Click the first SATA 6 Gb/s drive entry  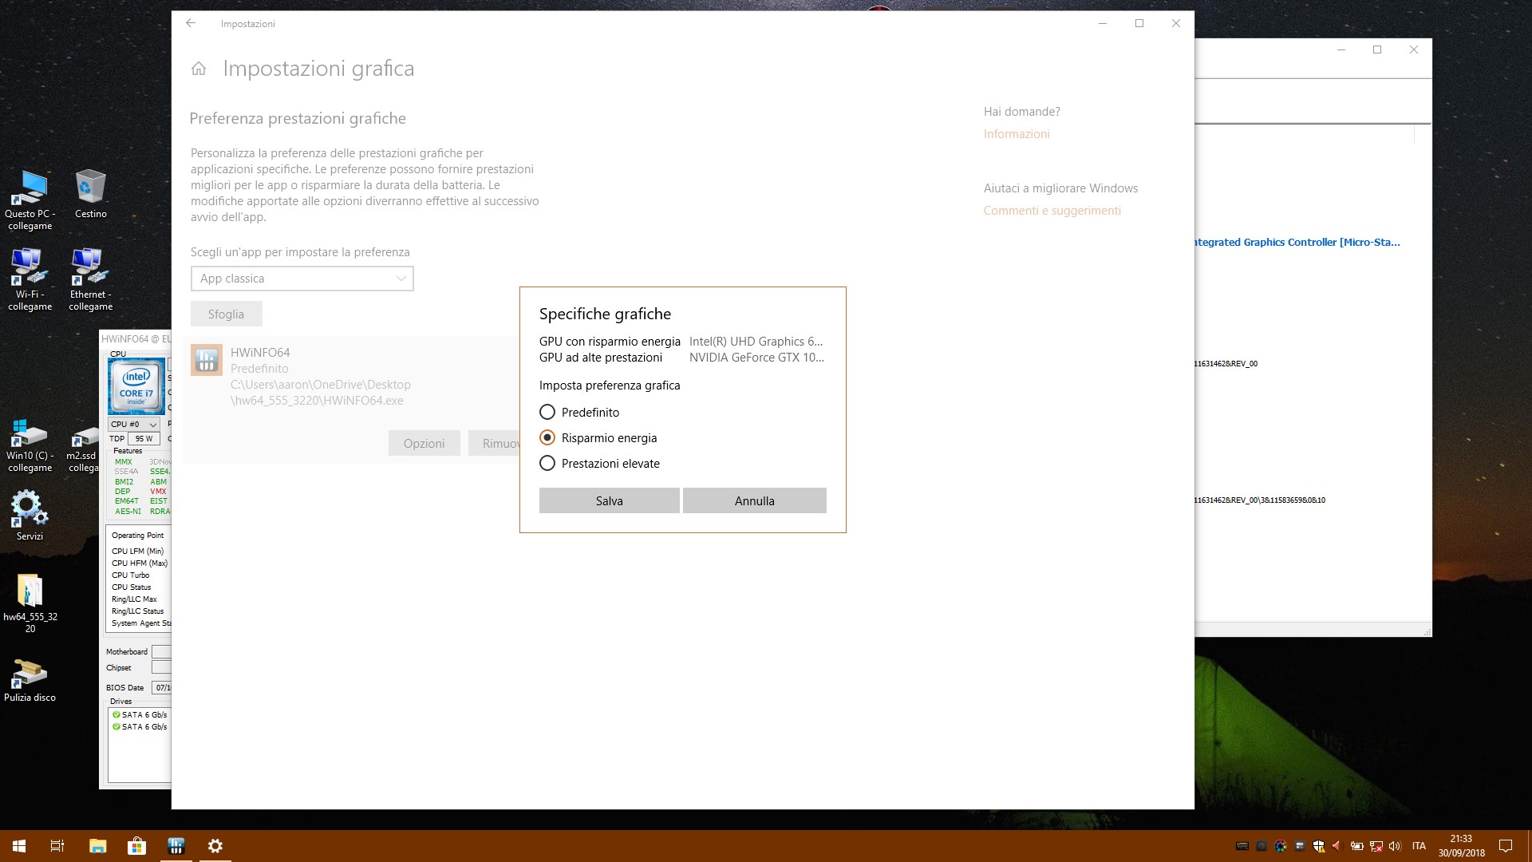coord(140,715)
